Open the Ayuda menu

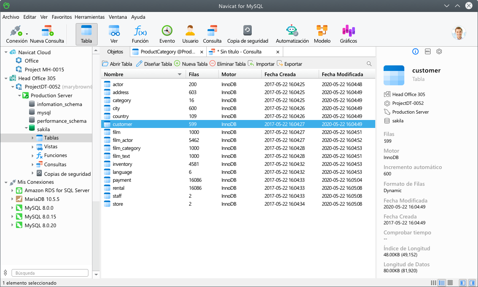click(138, 17)
